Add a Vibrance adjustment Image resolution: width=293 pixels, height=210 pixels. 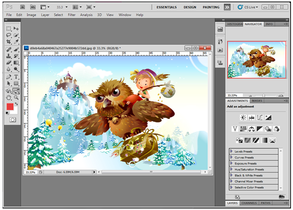[x=235, y=129]
